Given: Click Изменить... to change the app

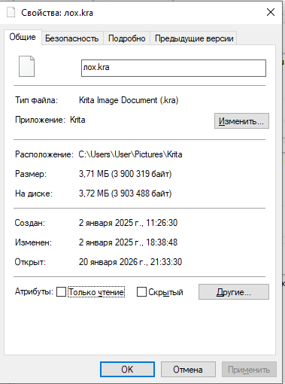Looking at the screenshot, I should click(241, 121).
